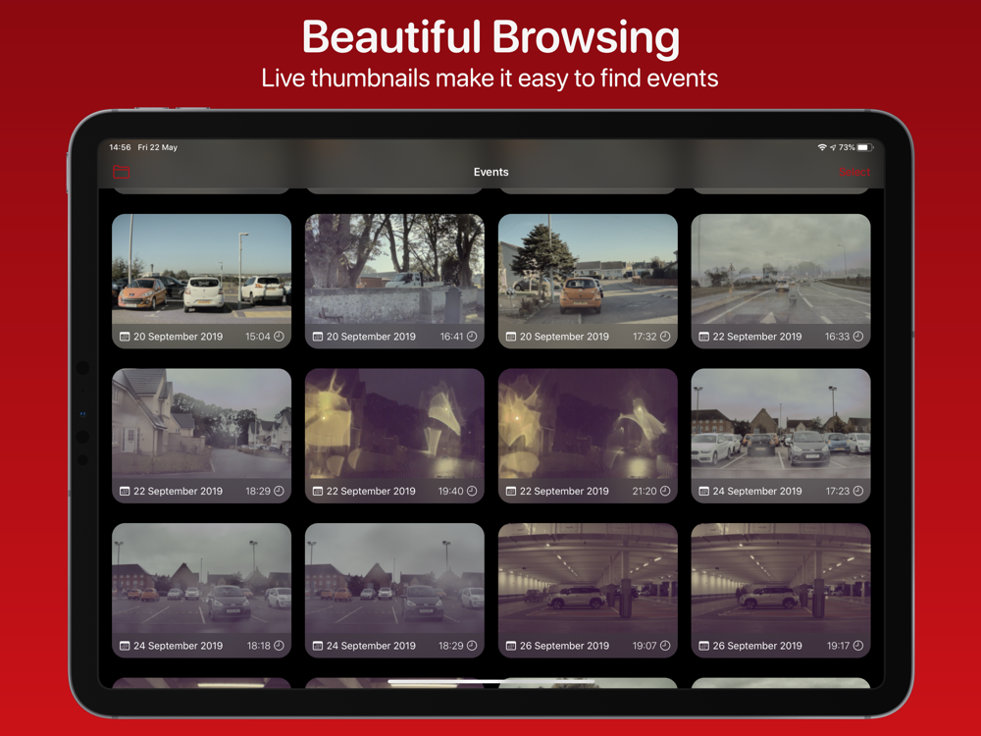
Task: Open 22 September 2019 21:20 event thumbnail
Action: (x=588, y=436)
